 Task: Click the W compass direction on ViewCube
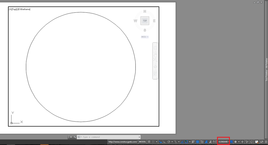(x=135, y=21)
